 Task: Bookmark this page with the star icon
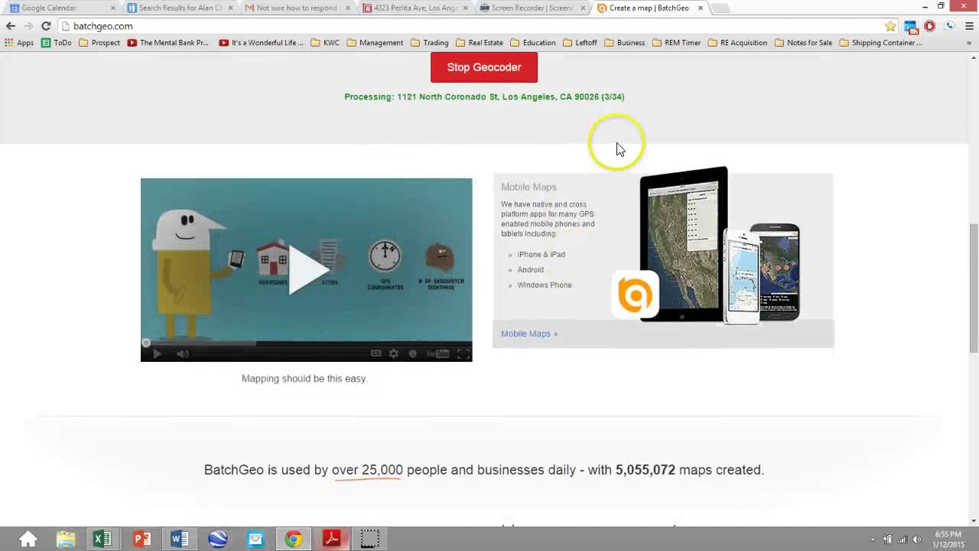pos(890,26)
